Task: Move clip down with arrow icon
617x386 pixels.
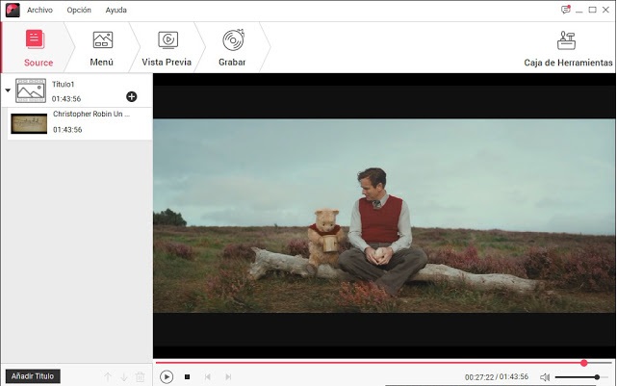Action: point(124,377)
